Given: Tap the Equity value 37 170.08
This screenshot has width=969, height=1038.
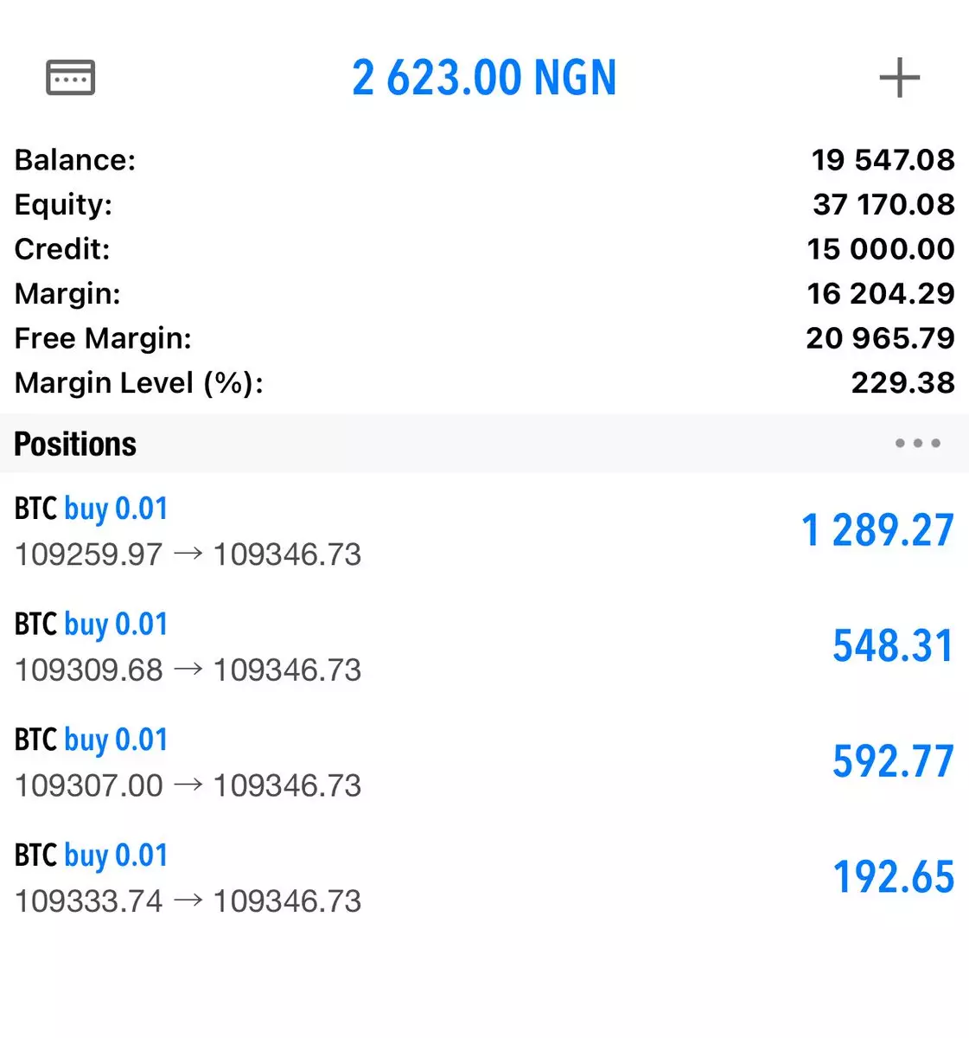Looking at the screenshot, I should point(883,205).
